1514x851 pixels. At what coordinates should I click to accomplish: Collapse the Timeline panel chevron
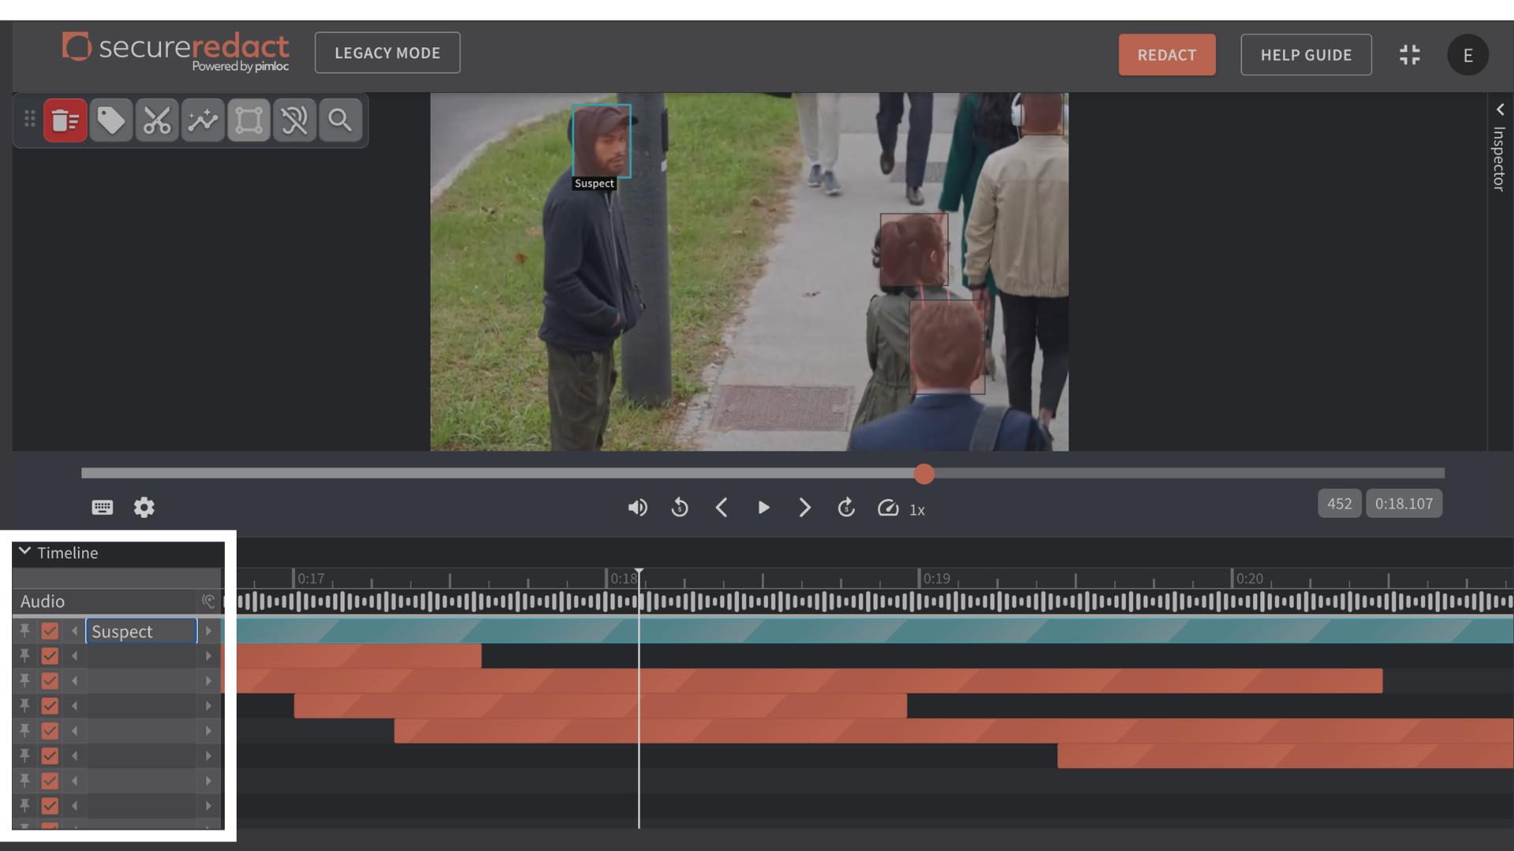click(x=24, y=552)
